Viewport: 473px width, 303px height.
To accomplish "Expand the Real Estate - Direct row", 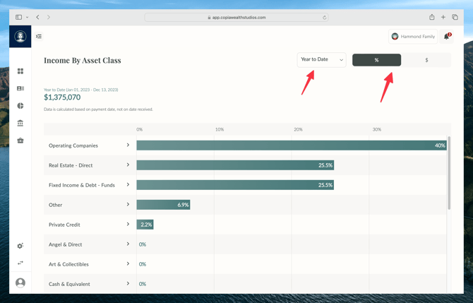I will click(x=128, y=165).
